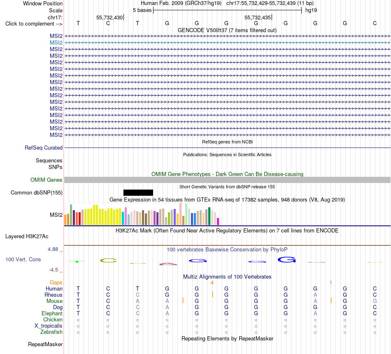Viewport: 391px width, 354px height.
Task: Click the X_tropicalis species label
Action: [x=49, y=326]
